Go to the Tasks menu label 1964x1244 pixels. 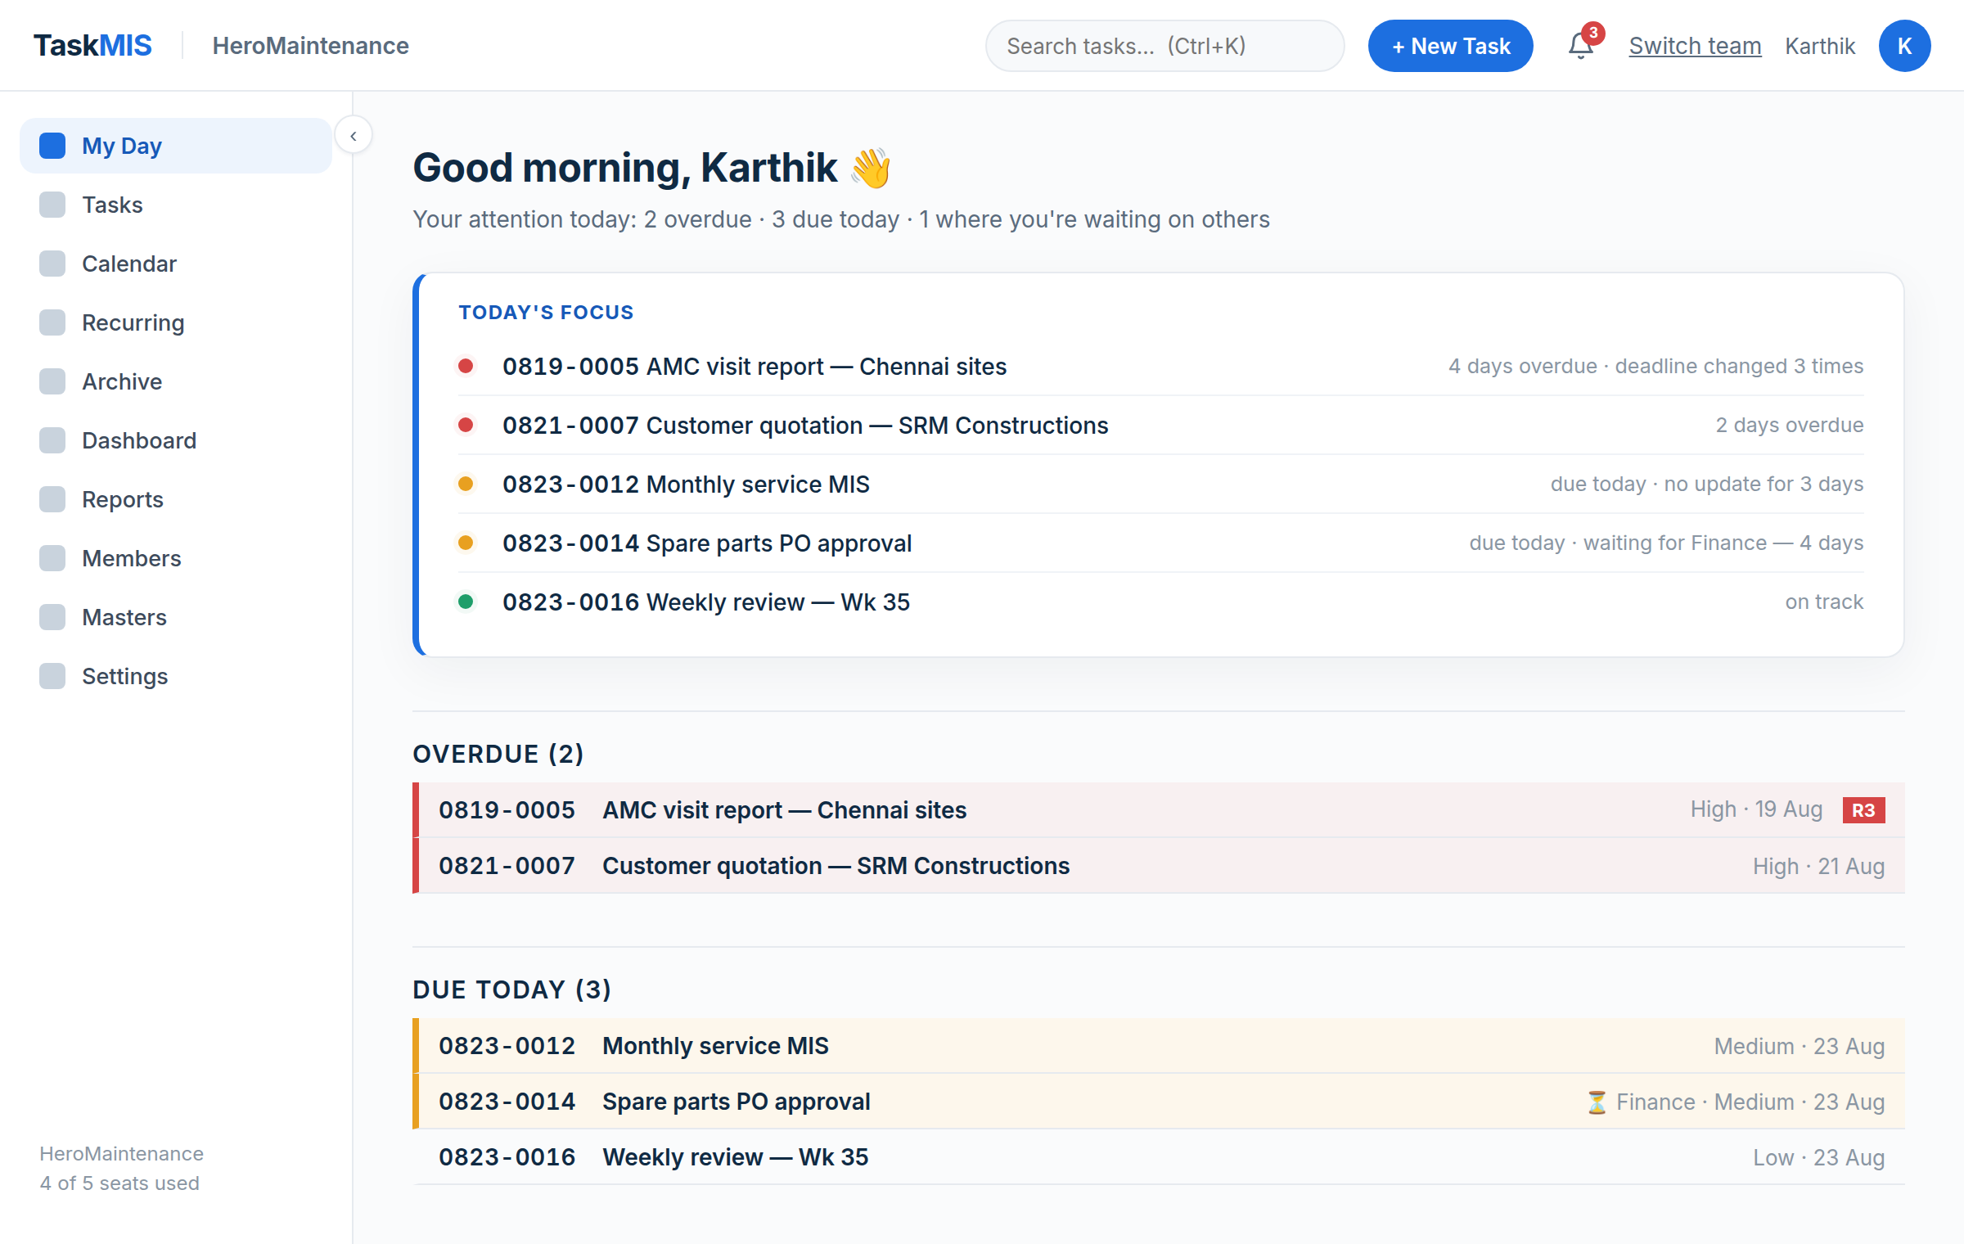coord(112,205)
